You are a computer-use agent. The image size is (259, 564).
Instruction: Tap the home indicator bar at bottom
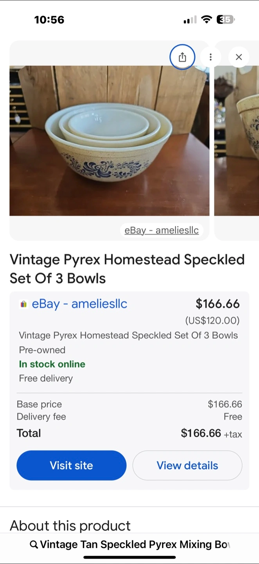[x=129, y=557]
